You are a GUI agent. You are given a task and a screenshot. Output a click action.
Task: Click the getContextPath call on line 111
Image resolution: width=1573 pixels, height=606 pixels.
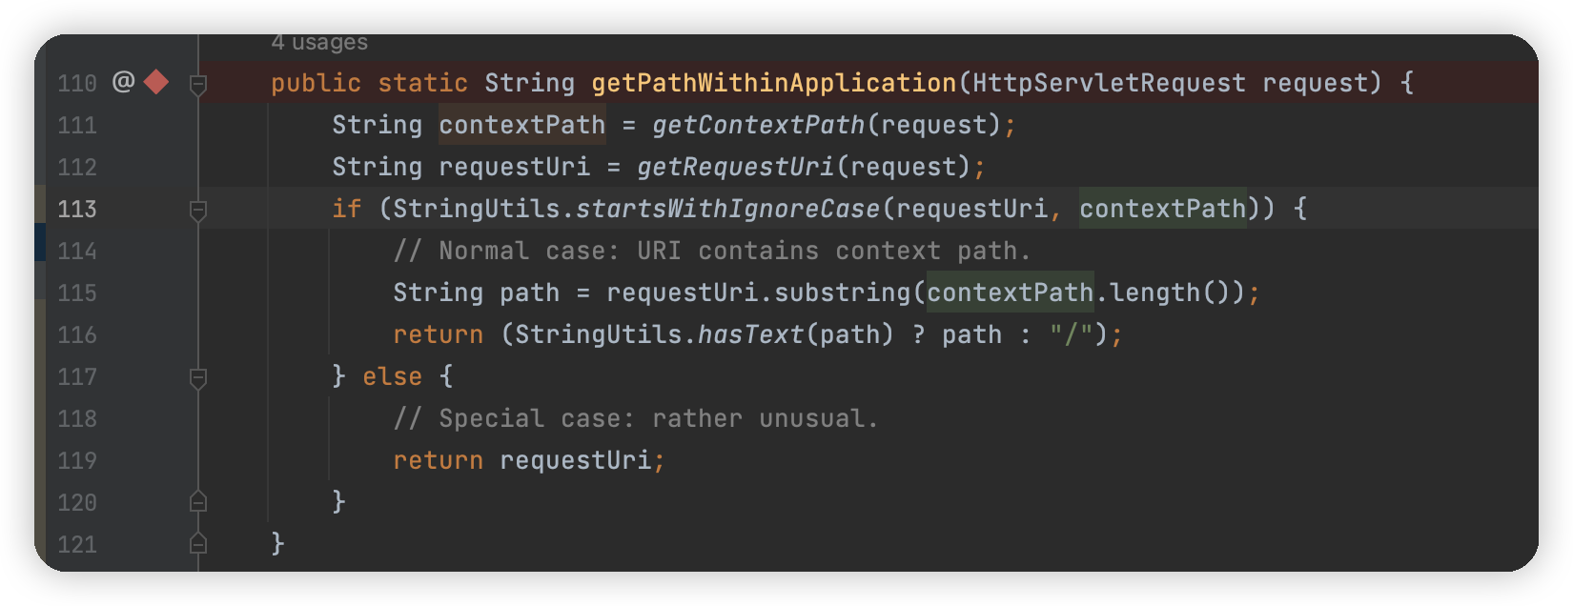pos(758,126)
